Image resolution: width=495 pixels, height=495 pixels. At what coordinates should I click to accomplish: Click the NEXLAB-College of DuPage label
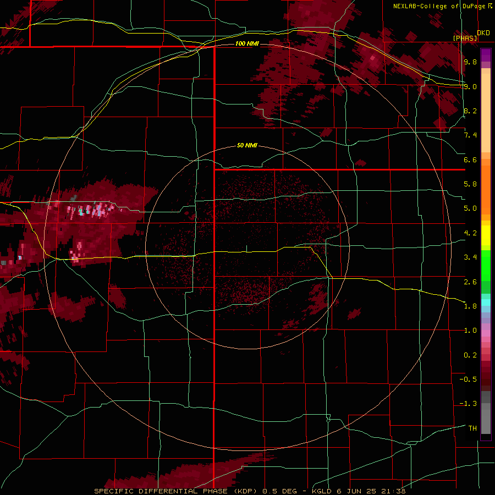pos(439,6)
